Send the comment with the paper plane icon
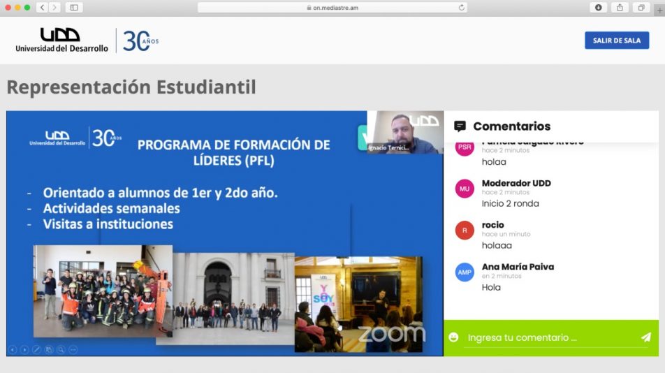 646,337
